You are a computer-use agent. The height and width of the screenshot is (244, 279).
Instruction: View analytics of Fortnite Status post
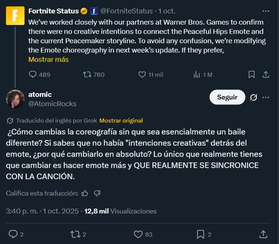pos(196,75)
